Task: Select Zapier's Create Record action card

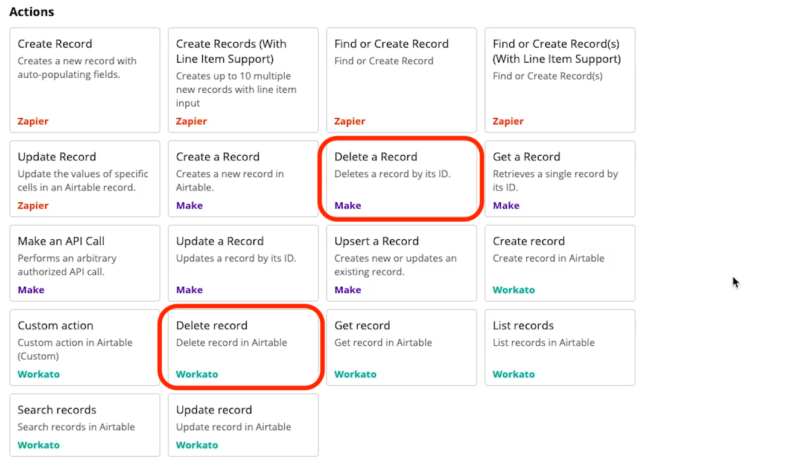Action: (x=84, y=80)
